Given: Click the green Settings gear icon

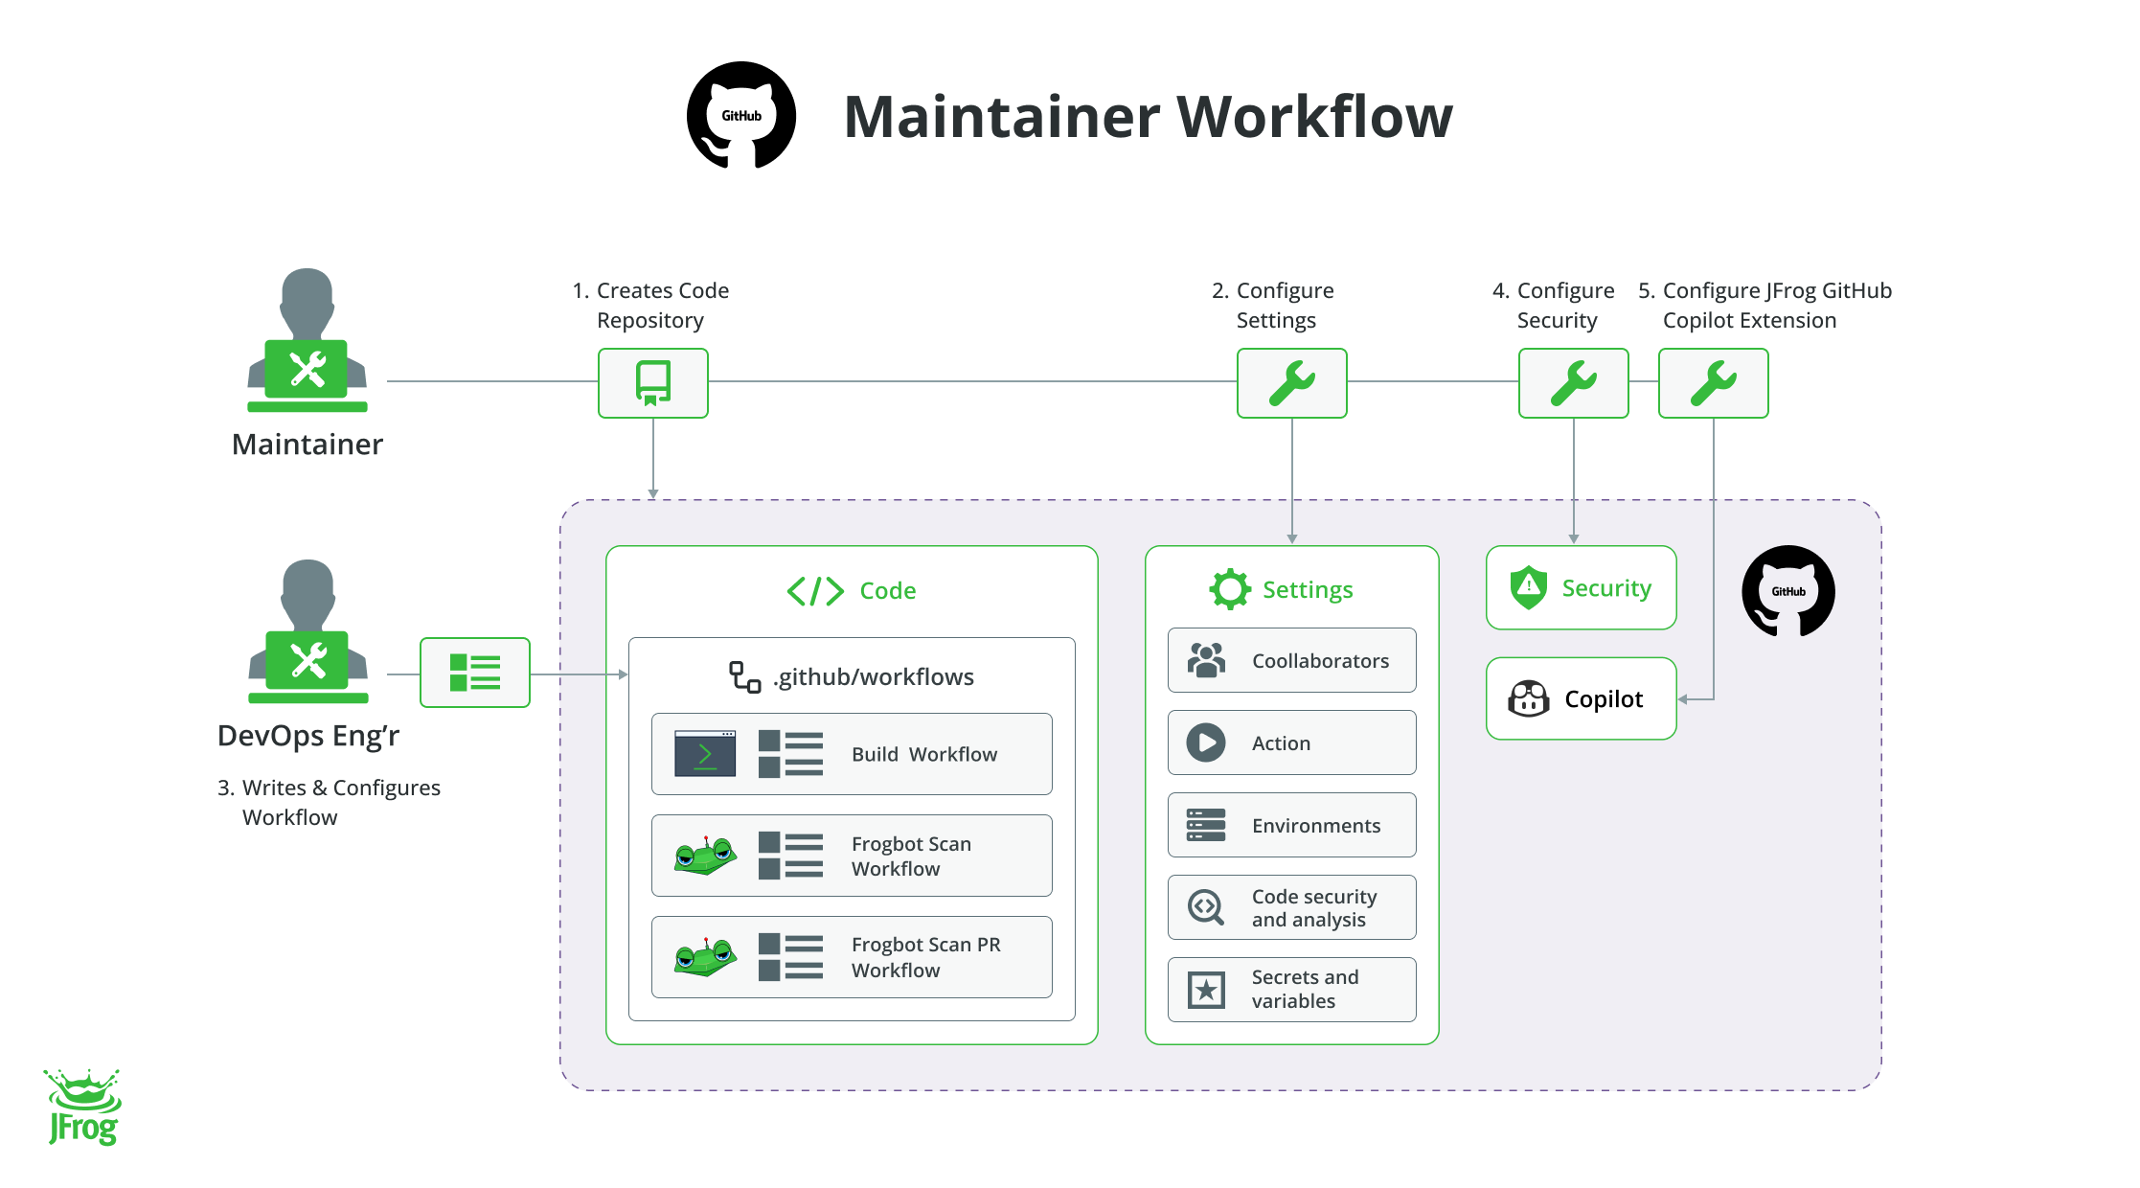Looking at the screenshot, I should coord(1229,589).
